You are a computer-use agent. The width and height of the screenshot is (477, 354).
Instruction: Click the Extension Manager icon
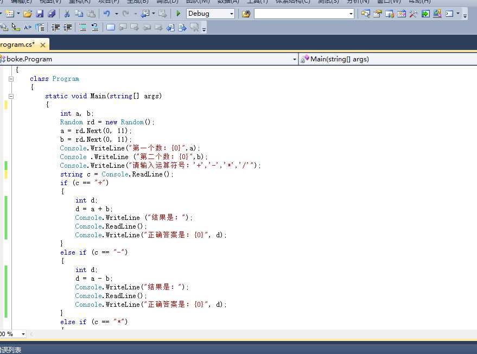437,14
